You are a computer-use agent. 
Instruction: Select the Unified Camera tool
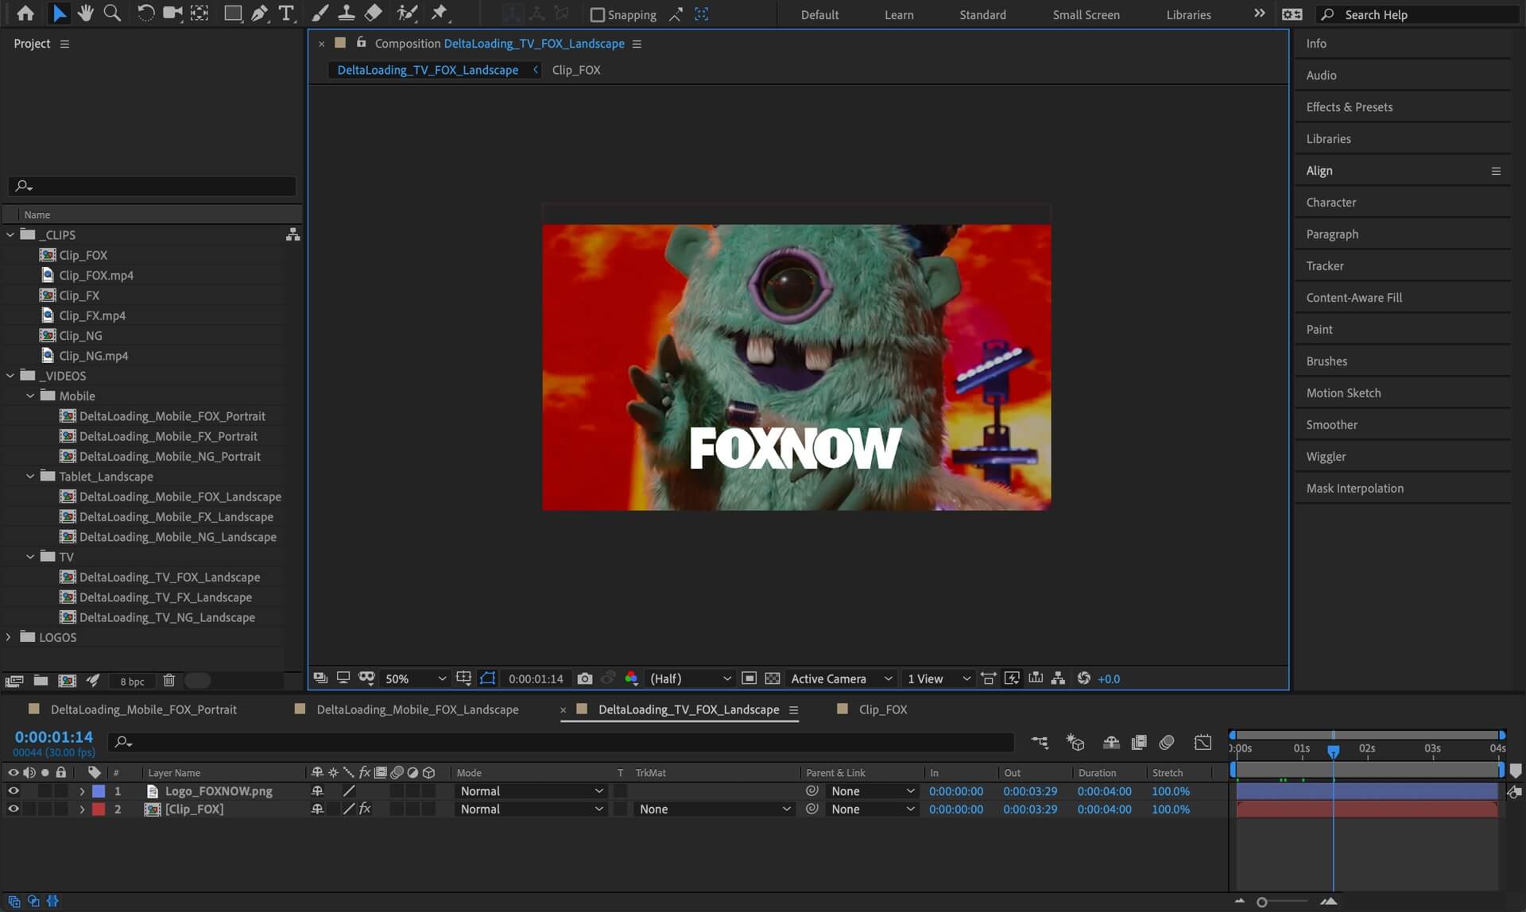pos(172,14)
